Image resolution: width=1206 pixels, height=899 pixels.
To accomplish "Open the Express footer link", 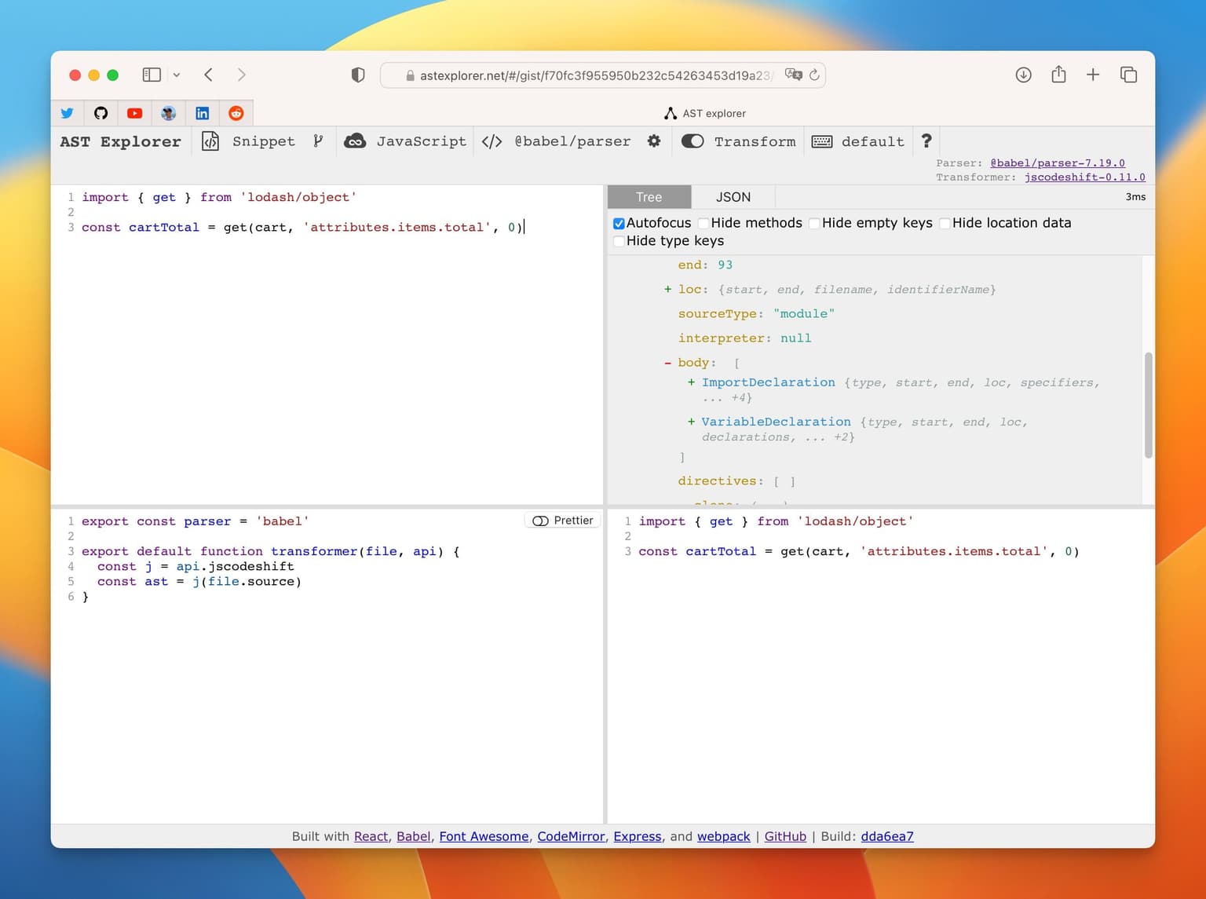I will 638,836.
